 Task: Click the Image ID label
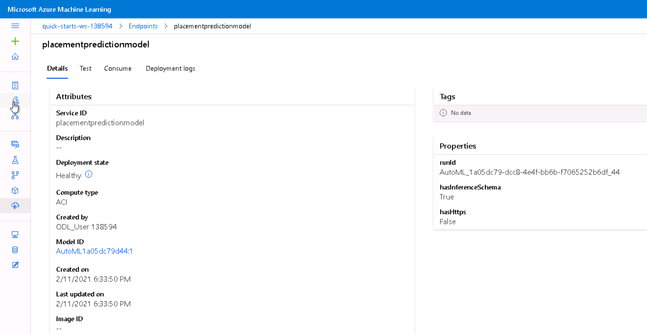click(x=69, y=319)
